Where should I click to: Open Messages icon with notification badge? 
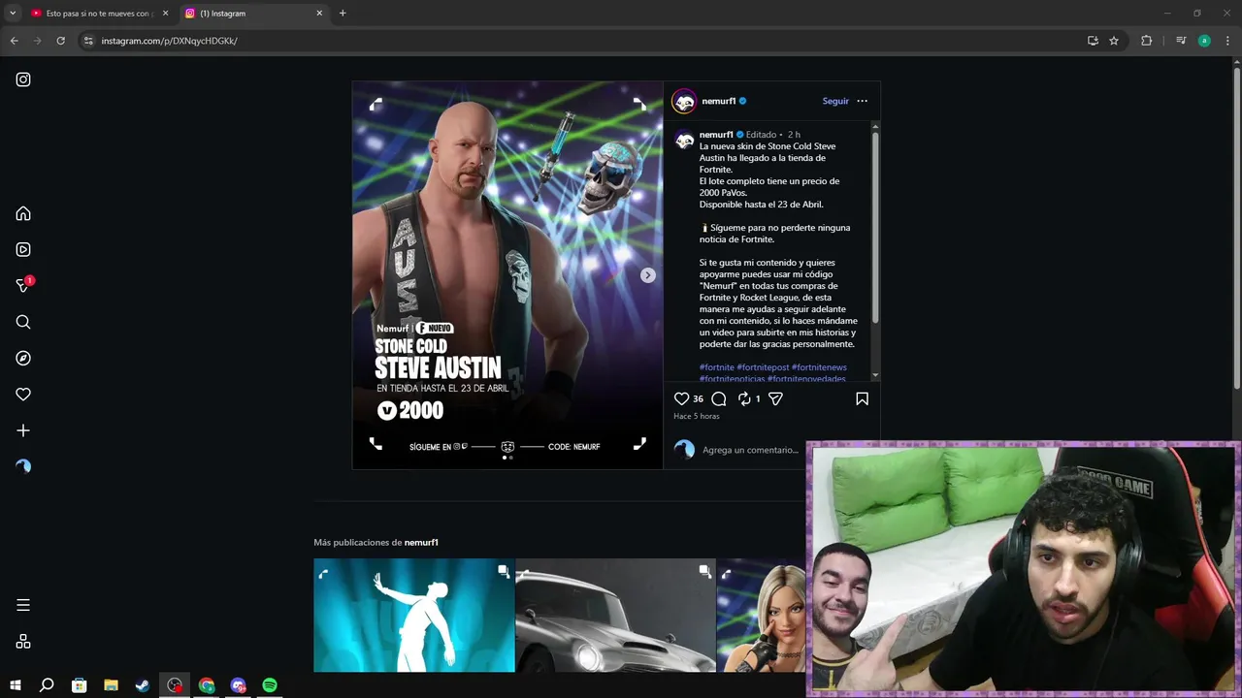coord(24,285)
